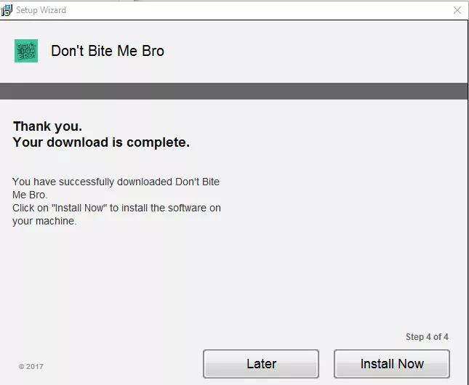Viewport: 469px width, 385px height.
Task: Choose the Later button to postpone installation
Action: [x=261, y=364]
